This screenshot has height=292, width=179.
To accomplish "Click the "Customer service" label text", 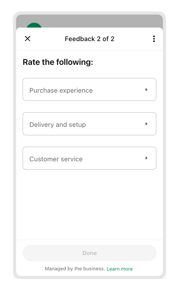I will click(56, 159).
